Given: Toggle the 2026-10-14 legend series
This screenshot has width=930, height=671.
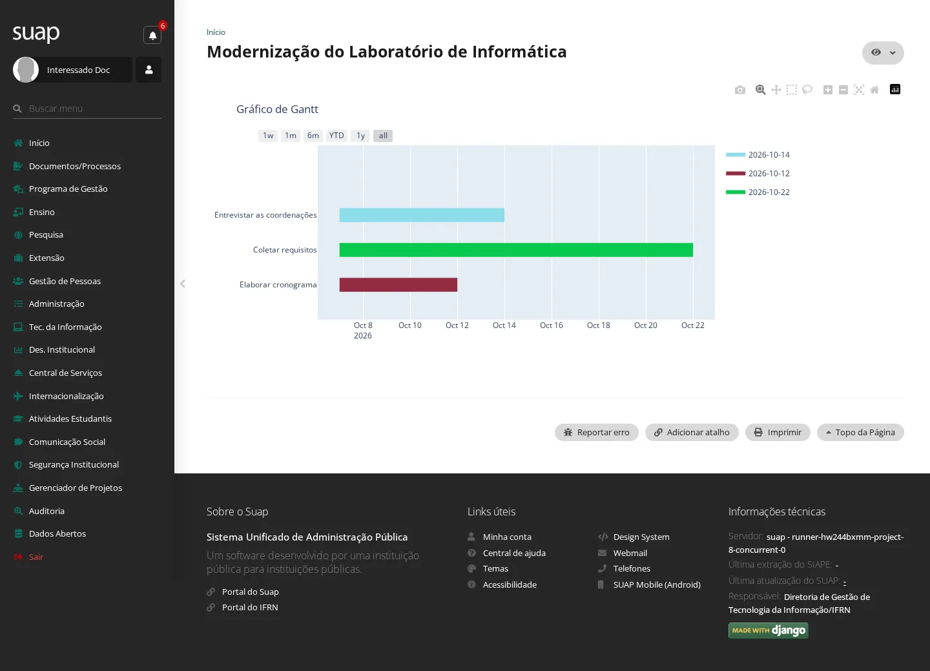Looking at the screenshot, I should tap(758, 155).
